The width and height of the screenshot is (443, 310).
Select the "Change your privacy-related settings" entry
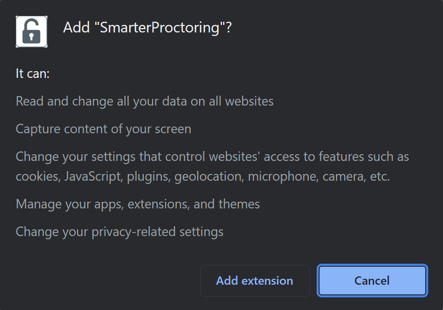120,232
